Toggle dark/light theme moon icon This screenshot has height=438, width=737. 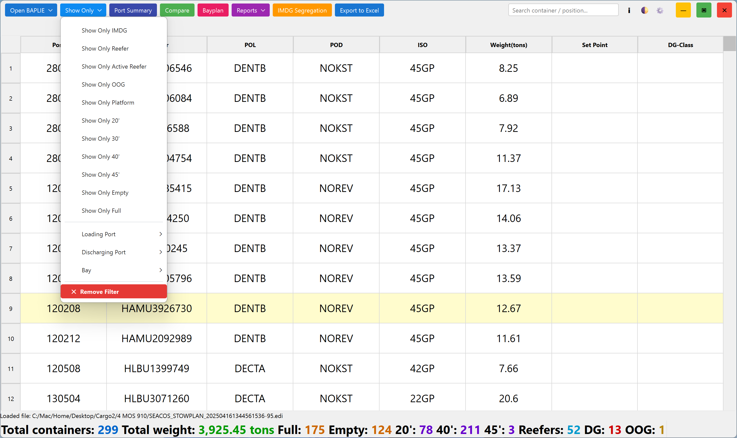(x=644, y=10)
